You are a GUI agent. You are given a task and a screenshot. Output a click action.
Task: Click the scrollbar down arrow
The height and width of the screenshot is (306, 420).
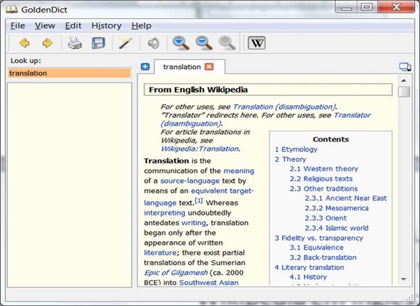(404, 279)
